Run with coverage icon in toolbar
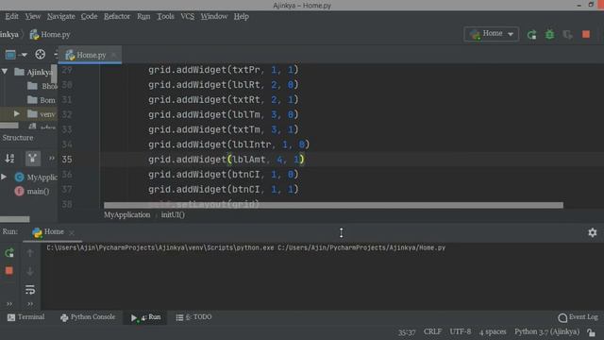Image resolution: width=604 pixels, height=340 pixels. click(568, 35)
